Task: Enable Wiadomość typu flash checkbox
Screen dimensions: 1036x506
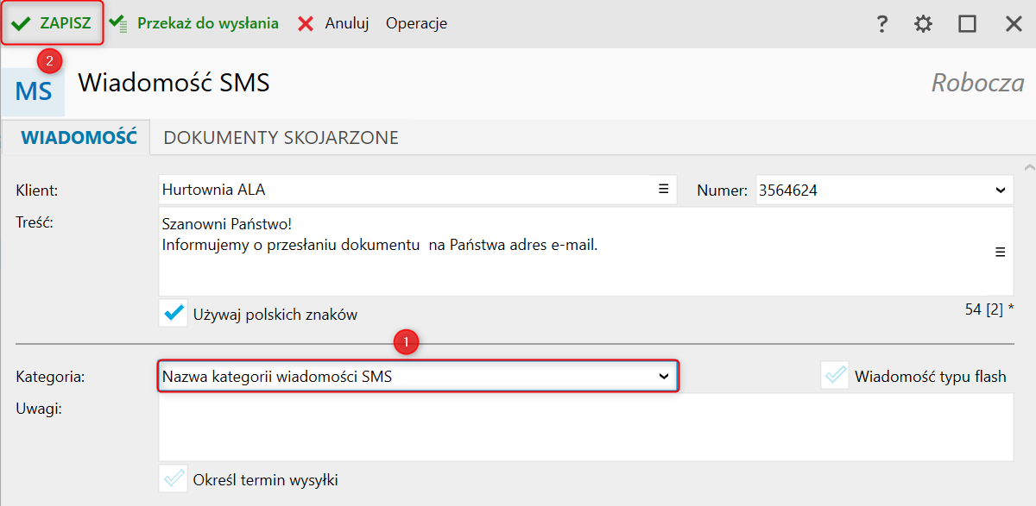Action: tap(835, 376)
